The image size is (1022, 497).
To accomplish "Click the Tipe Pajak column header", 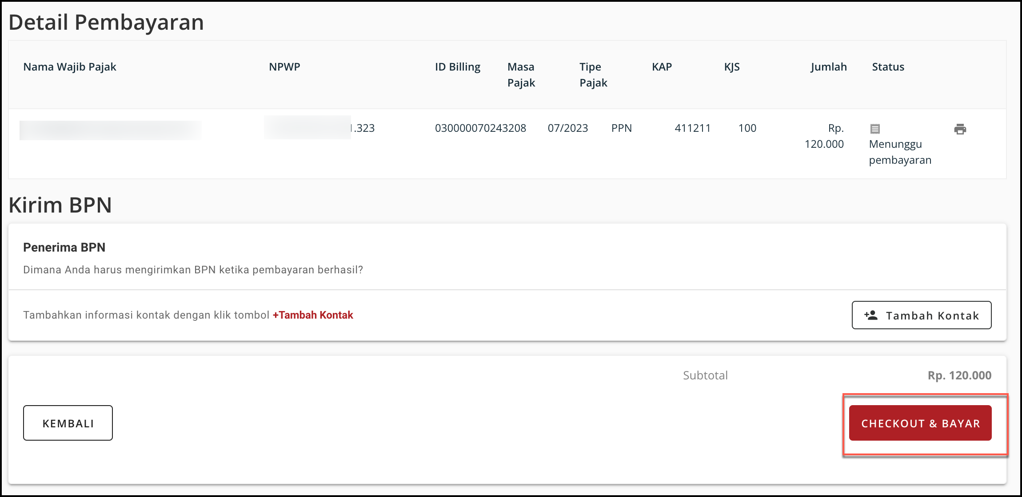I will 593,75.
